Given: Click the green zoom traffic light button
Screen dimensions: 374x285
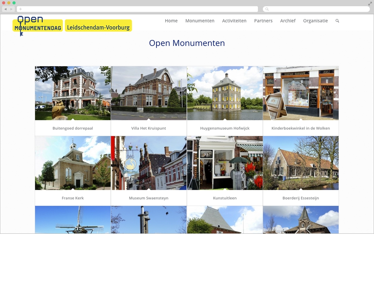Looking at the screenshot, I should click(x=14, y=3).
